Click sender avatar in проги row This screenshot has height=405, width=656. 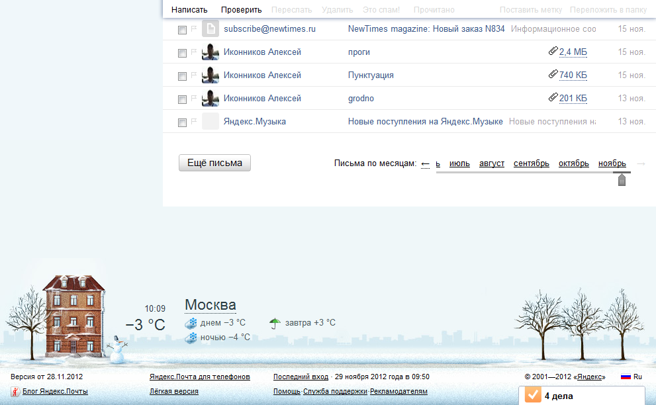click(211, 52)
